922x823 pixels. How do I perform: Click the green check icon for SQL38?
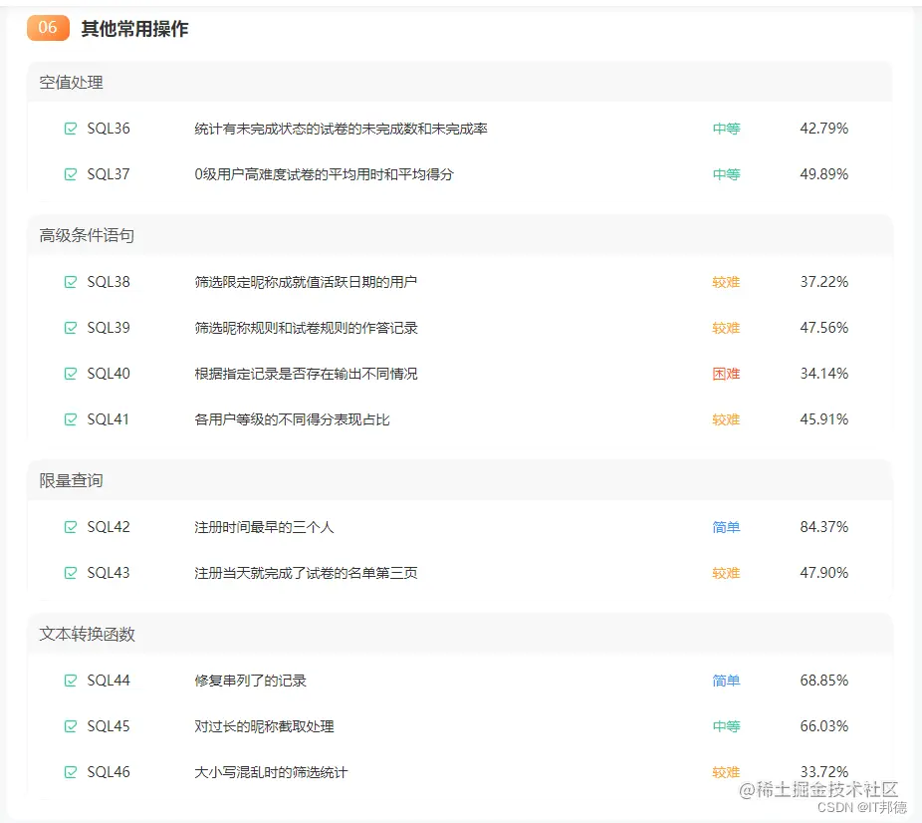(70, 282)
